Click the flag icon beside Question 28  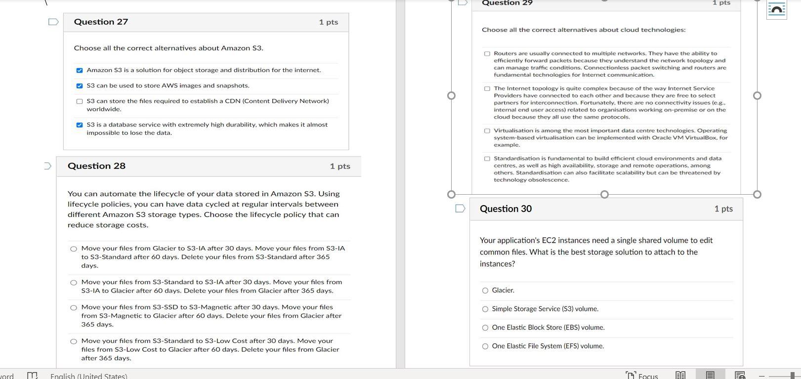point(47,166)
